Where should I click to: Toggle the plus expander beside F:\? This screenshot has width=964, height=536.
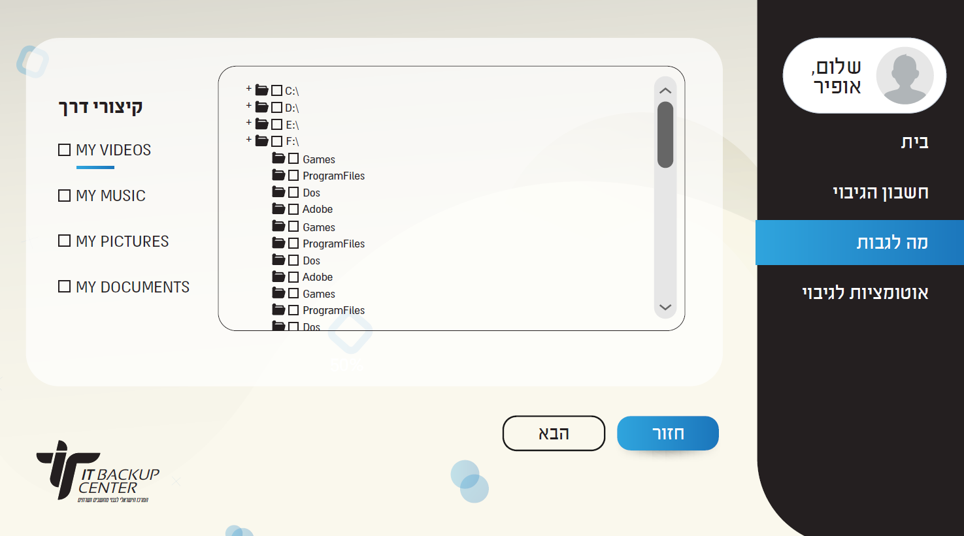pos(248,139)
